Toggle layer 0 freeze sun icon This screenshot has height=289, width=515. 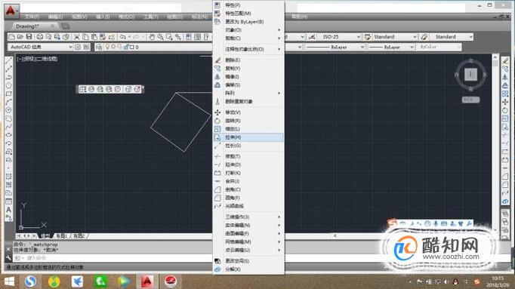(x=113, y=48)
